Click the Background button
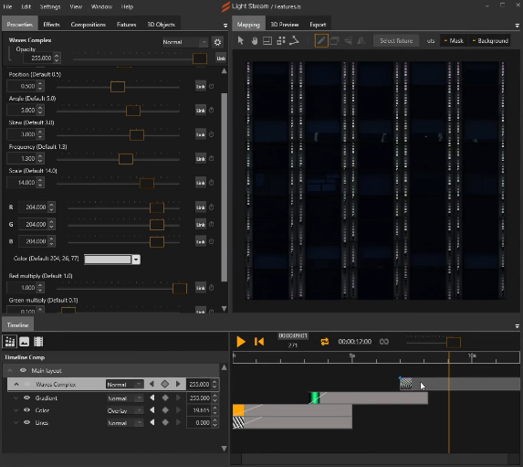The width and height of the screenshot is (523, 467). coord(489,41)
